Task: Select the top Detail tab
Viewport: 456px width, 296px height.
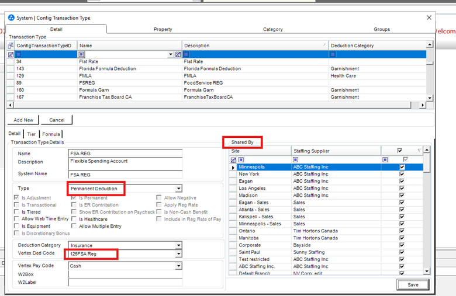Action: point(56,29)
